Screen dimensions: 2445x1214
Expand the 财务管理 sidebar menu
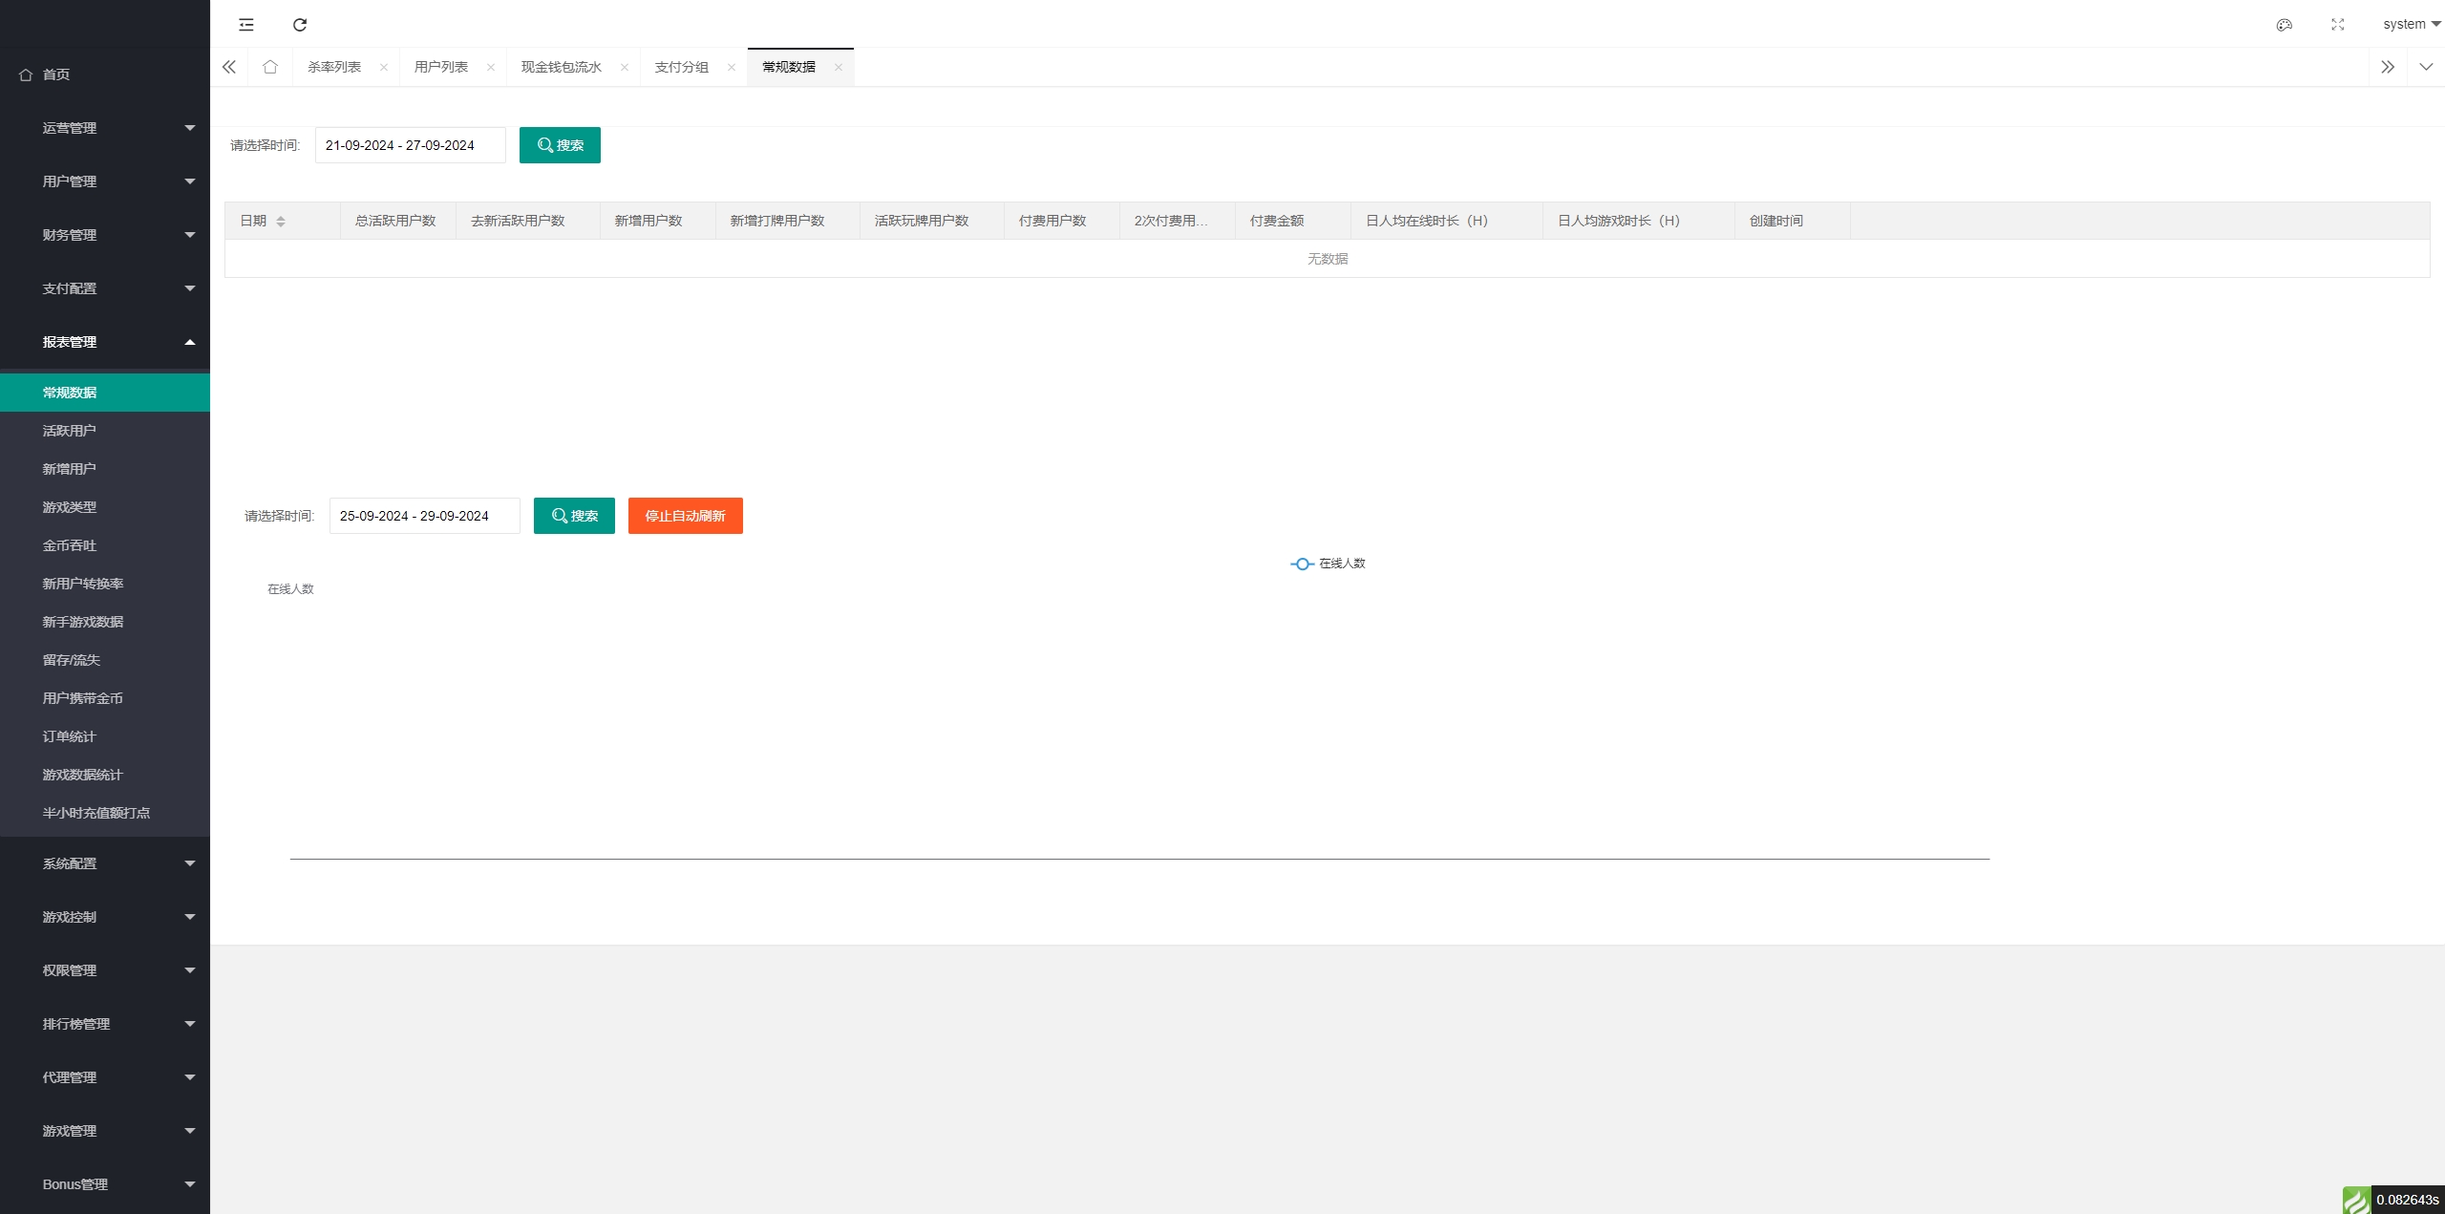[x=105, y=235]
